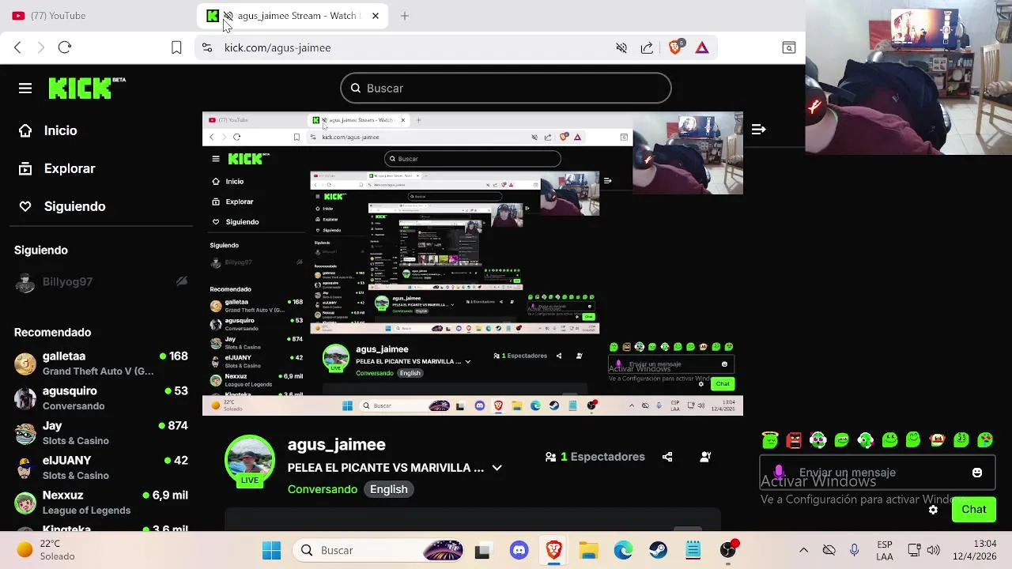Open elJUANY's recommended channel

(x=101, y=468)
